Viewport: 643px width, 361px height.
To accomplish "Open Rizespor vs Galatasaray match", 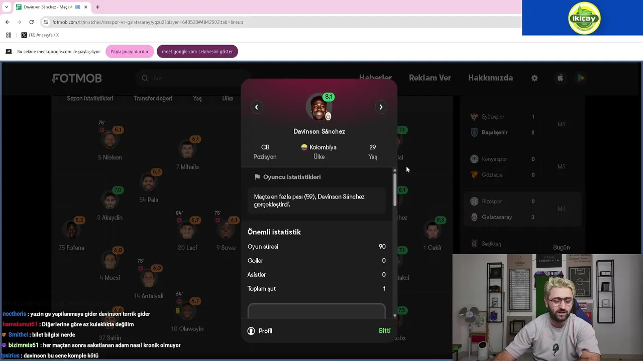I will coord(522,209).
